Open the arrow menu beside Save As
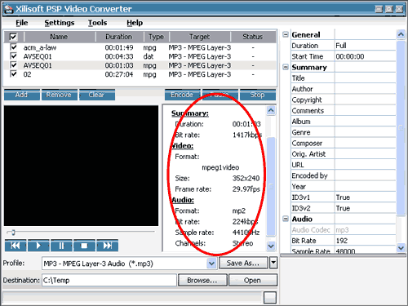Viewport: 408px width, 306px height. 273,263
